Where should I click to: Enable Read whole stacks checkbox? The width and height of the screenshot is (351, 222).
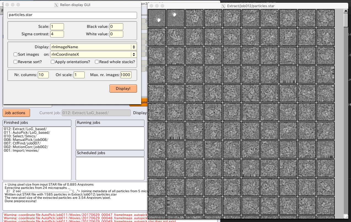97,62
